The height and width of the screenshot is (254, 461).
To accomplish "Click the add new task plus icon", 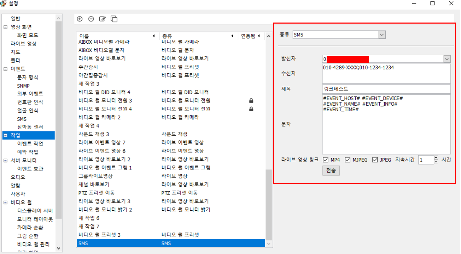I will tap(80, 19).
